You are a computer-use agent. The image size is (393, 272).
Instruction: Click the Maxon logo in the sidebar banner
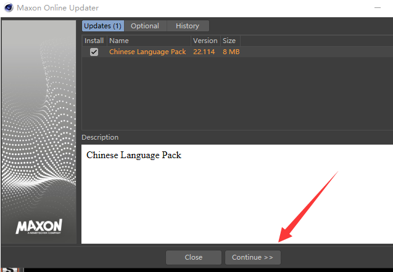click(39, 226)
